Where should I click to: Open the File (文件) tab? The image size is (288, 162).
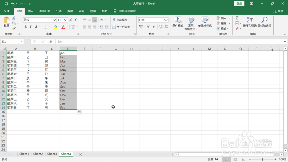(7, 11)
